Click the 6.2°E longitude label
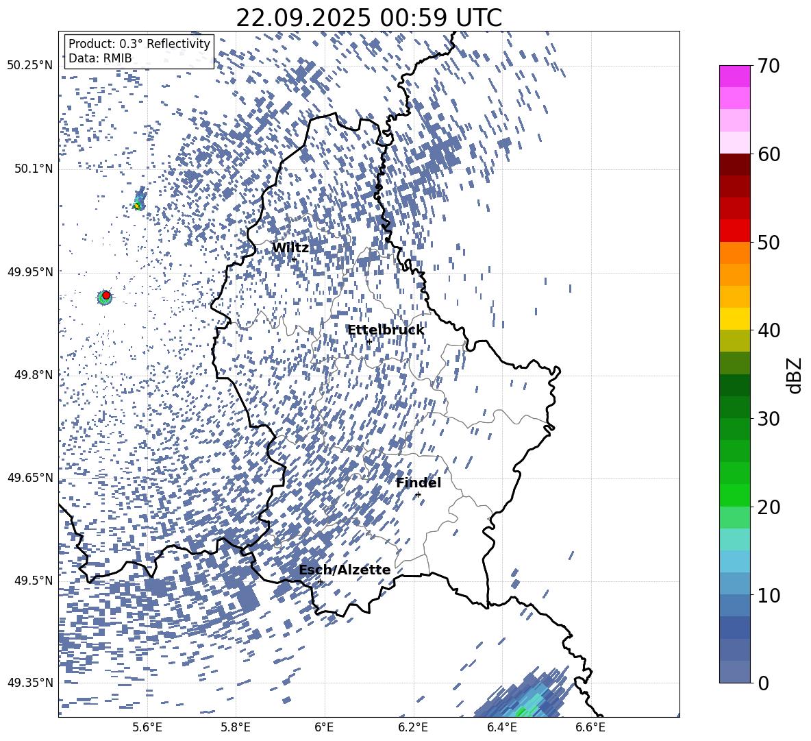Viewport: 811px width, 741px height. pyautogui.click(x=413, y=727)
